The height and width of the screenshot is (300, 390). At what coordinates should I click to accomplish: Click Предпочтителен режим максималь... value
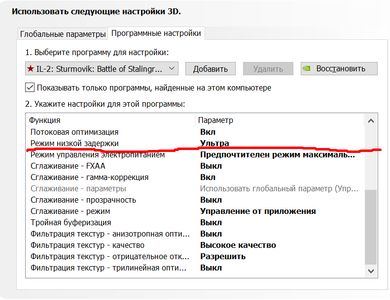pyautogui.click(x=278, y=154)
